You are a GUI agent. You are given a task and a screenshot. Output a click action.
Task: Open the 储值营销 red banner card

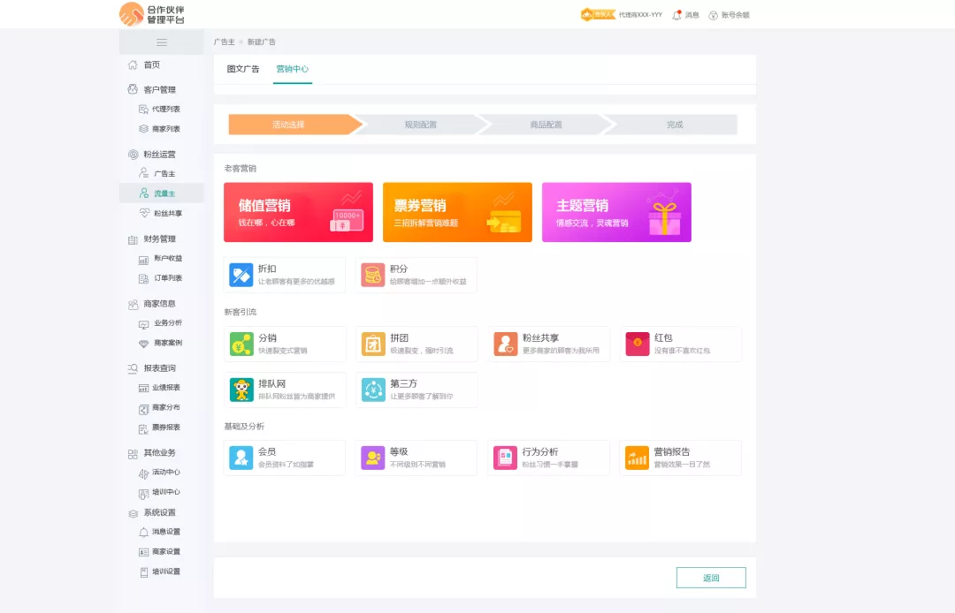click(298, 212)
